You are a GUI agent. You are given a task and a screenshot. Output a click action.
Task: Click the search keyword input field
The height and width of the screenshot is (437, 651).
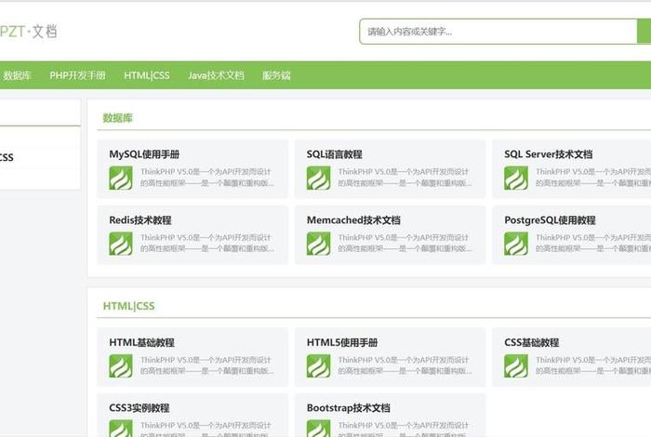pos(498,31)
